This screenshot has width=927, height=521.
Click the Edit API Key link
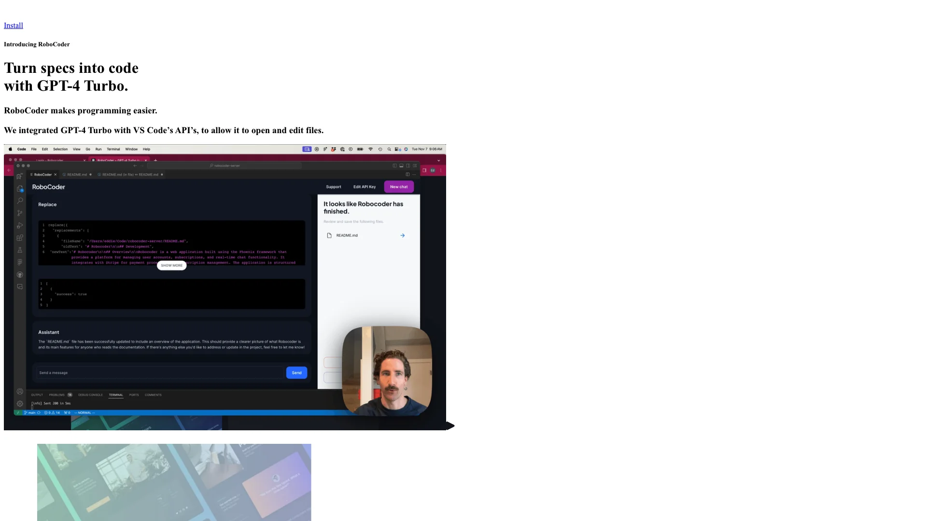click(x=365, y=187)
